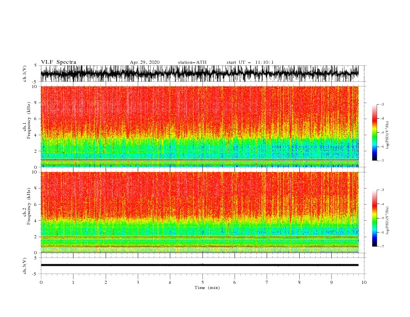This screenshot has height=317, width=410.
Task: Click the time axis tick label '10'
Action: [364, 282]
